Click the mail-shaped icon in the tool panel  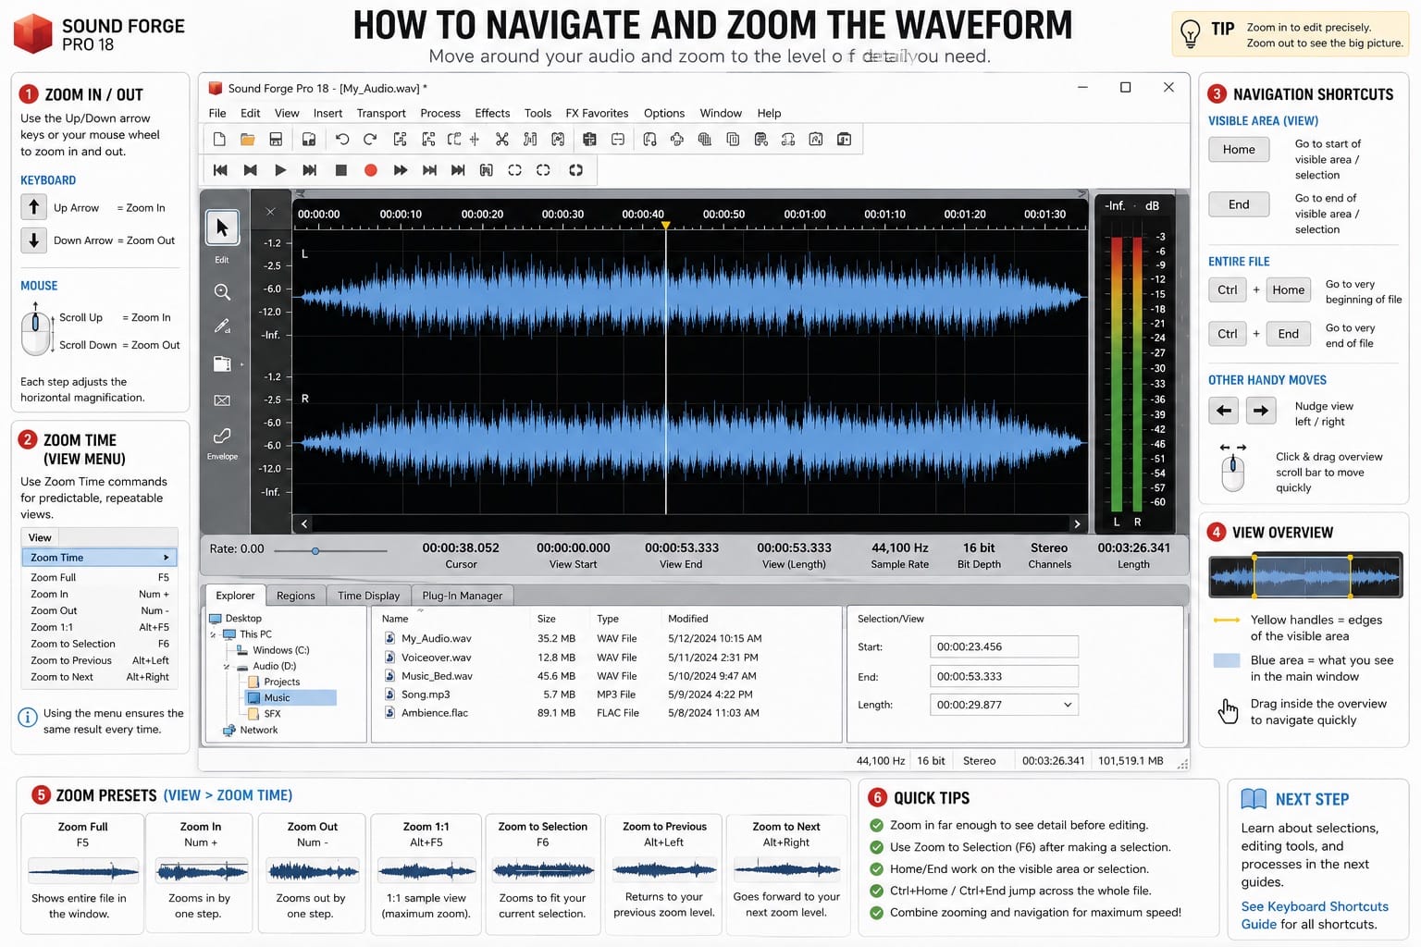222,400
